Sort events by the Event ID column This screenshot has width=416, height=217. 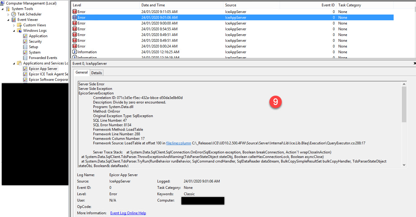(x=308, y=5)
